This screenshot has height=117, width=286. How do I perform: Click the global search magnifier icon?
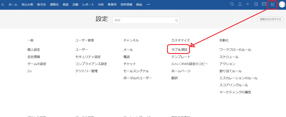(232, 4)
